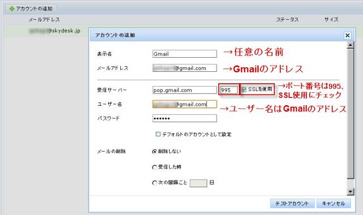363x215 pixels.
Task: Click the dialog scrollbar down arrow
Action: (351, 191)
